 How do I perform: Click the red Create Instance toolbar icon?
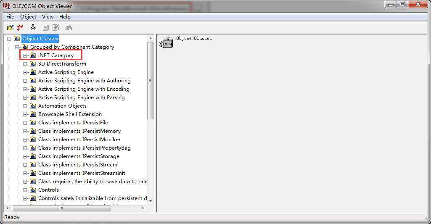click(20, 27)
